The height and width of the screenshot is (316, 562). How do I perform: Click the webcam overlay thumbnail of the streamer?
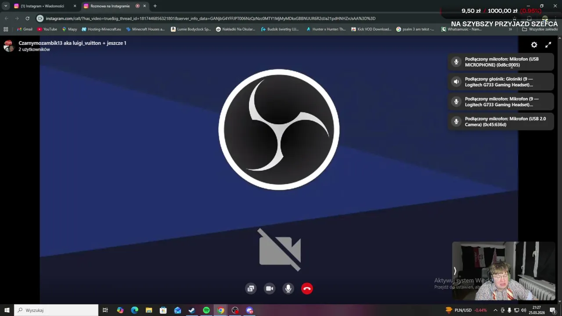[504, 271]
